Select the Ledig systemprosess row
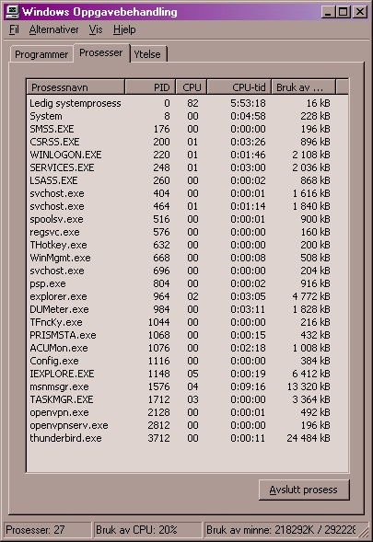This screenshot has width=373, height=542. coord(187,103)
